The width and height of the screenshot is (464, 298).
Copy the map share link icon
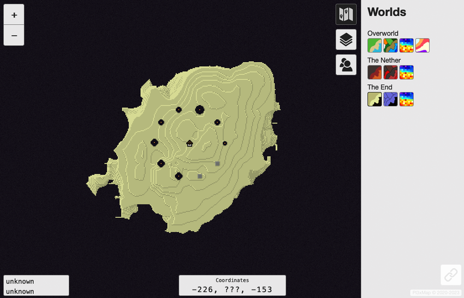(x=450, y=275)
